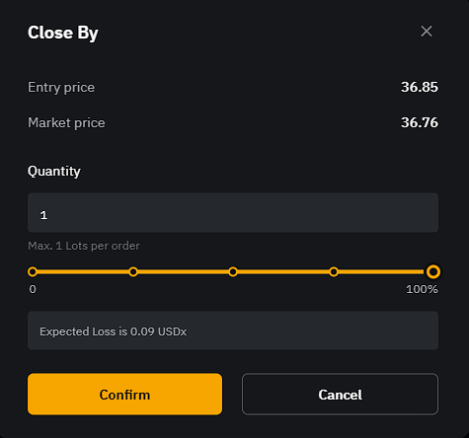Viewport: 469px width, 438px height.
Task: Set quantity slider to the 75% marker
Action: [334, 272]
